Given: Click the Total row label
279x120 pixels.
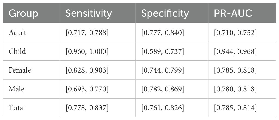Looking at the screenshot, I should click(17, 107).
